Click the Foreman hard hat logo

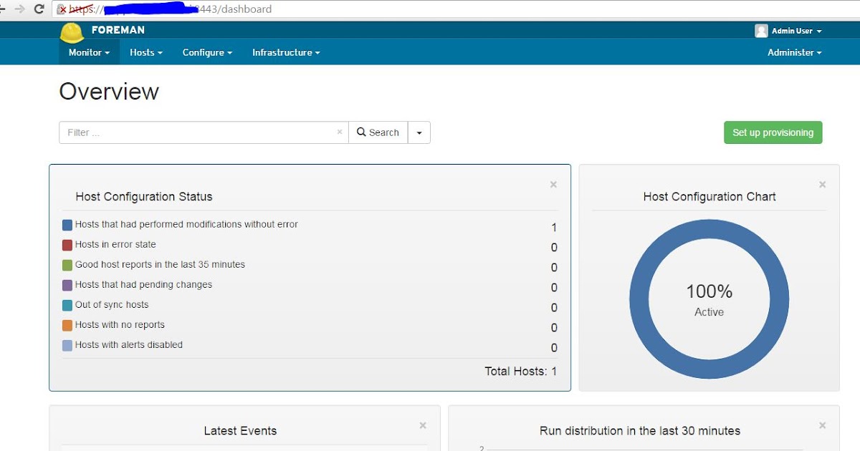pyautogui.click(x=71, y=30)
